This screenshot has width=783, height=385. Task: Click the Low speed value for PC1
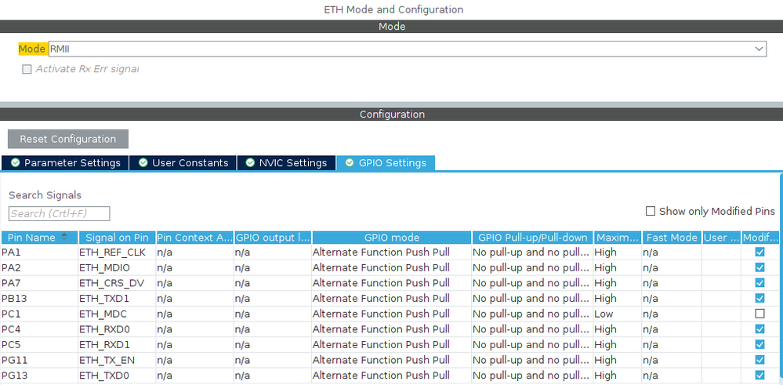pos(617,314)
